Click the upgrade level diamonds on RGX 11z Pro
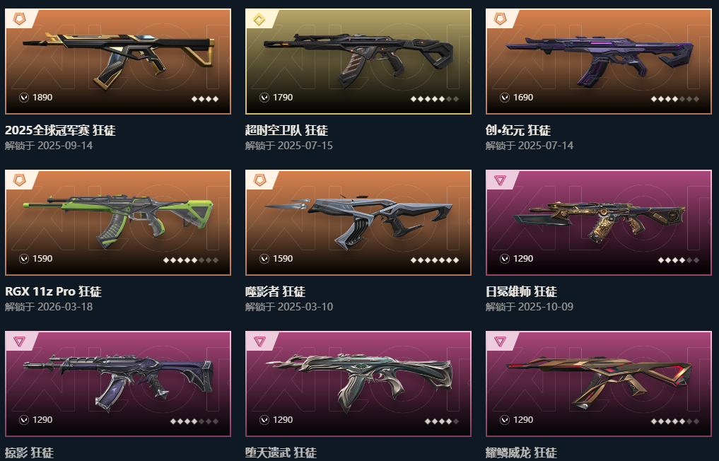The image size is (719, 461). click(x=191, y=260)
